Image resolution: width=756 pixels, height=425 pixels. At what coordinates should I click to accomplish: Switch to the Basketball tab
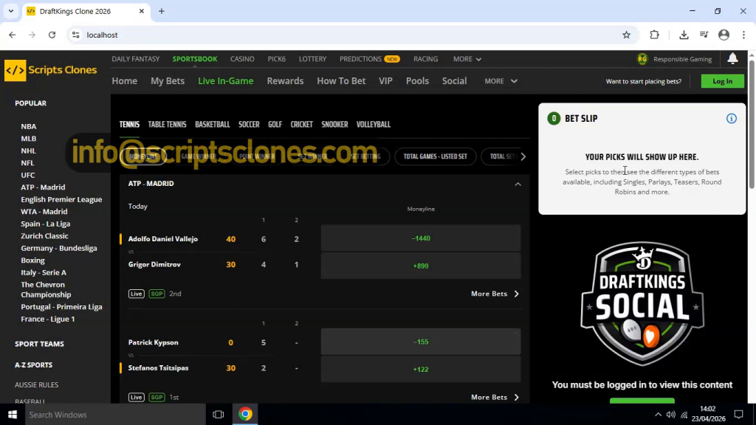212,124
